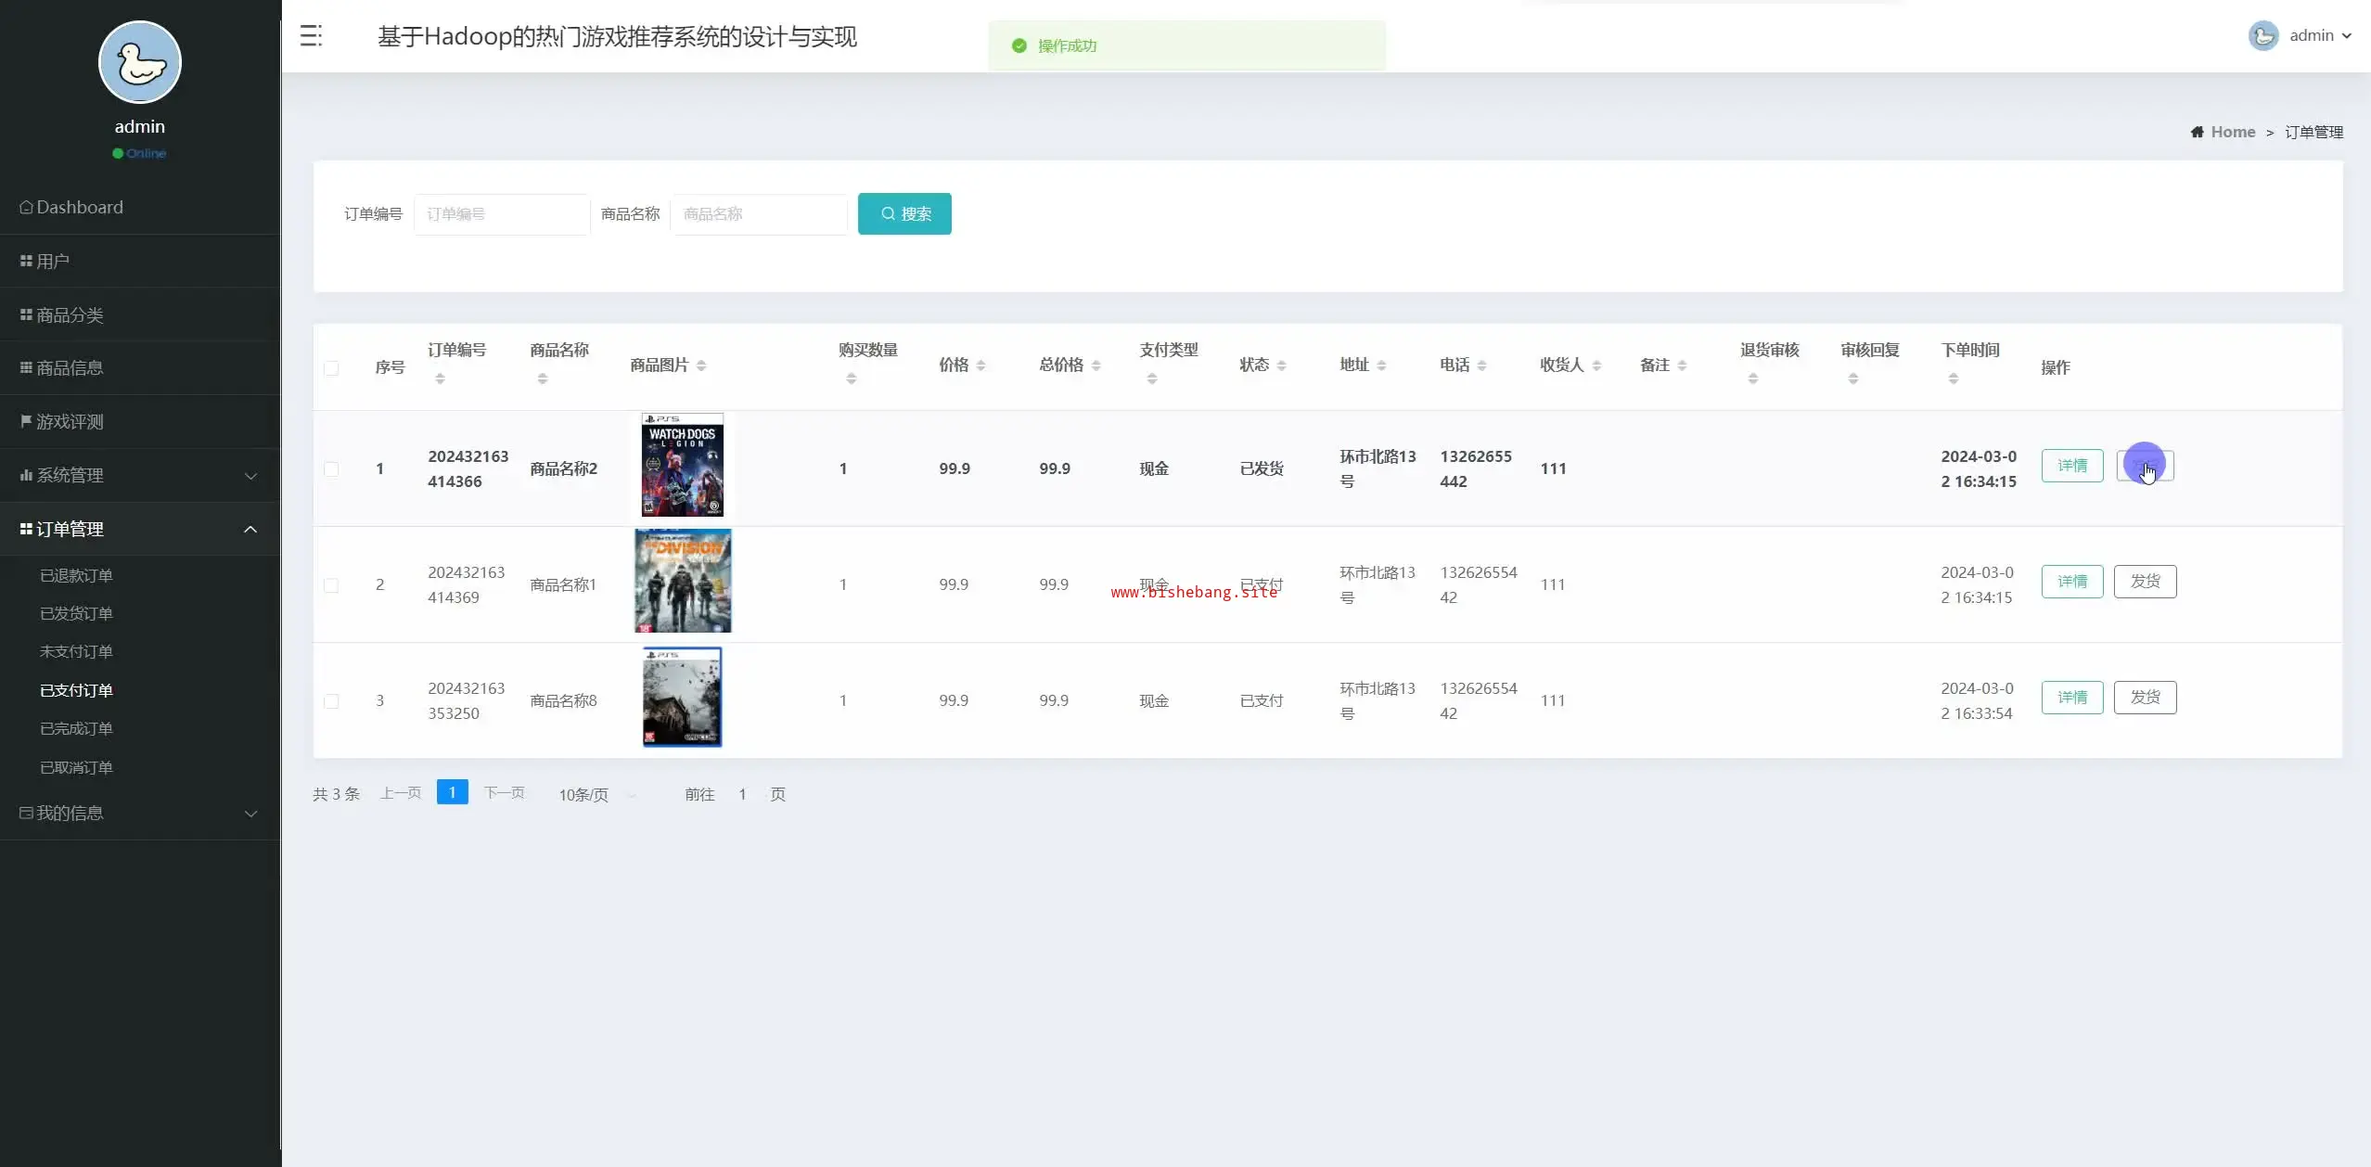The height and width of the screenshot is (1167, 2371).
Task: Sort by 状态 column arrows
Action: click(x=1281, y=365)
